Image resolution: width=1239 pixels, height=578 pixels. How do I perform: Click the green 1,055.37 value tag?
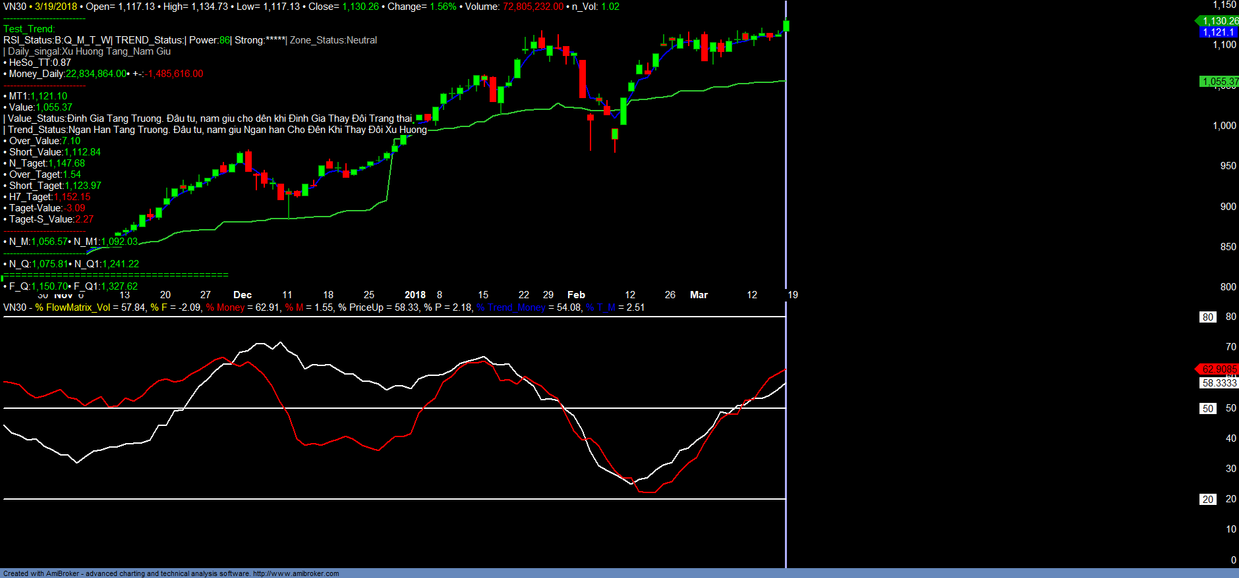(x=1219, y=82)
